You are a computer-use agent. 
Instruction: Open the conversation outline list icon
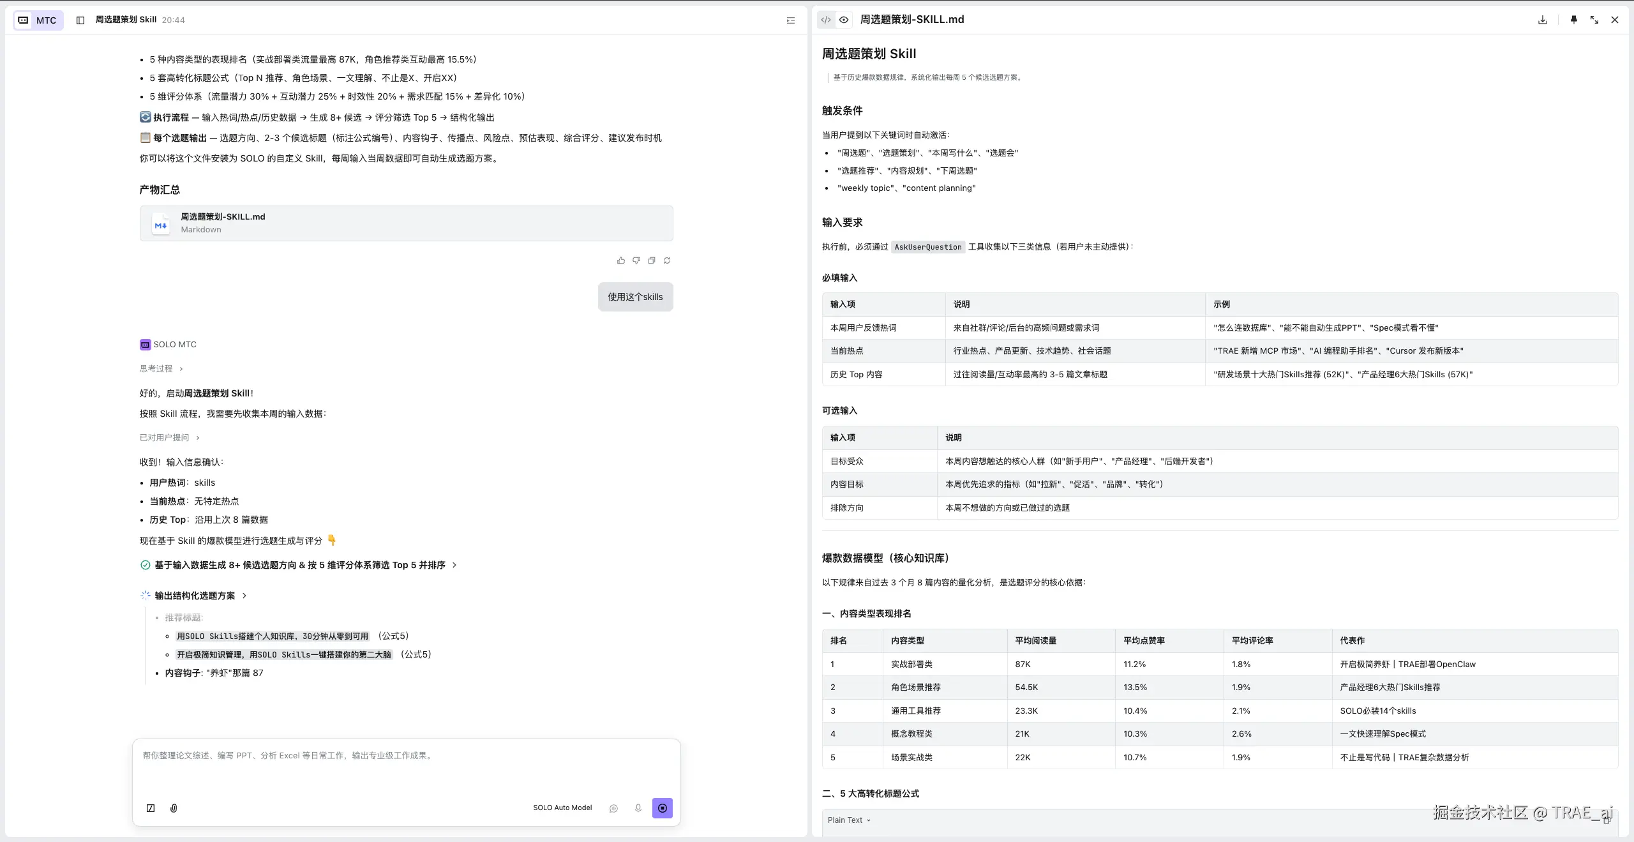pos(791,20)
